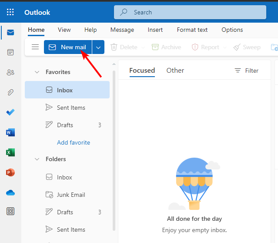Open the Format text ribbon tab
The width and height of the screenshot is (278, 243).
[x=192, y=30]
